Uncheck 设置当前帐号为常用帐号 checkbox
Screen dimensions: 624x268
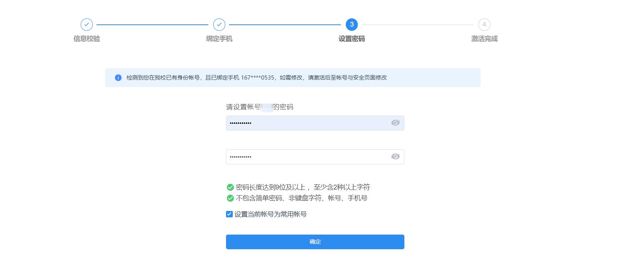229,214
